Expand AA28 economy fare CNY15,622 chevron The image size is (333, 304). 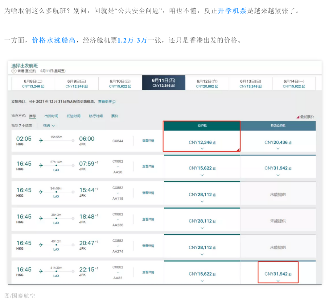coord(202,175)
